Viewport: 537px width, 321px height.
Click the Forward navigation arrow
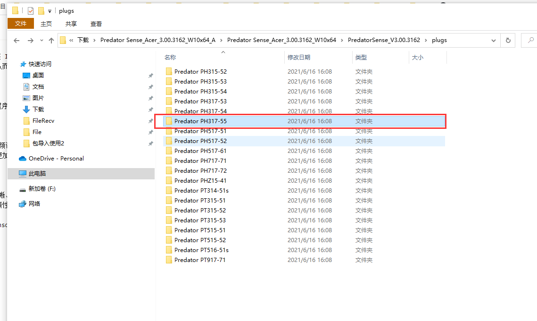pos(30,41)
